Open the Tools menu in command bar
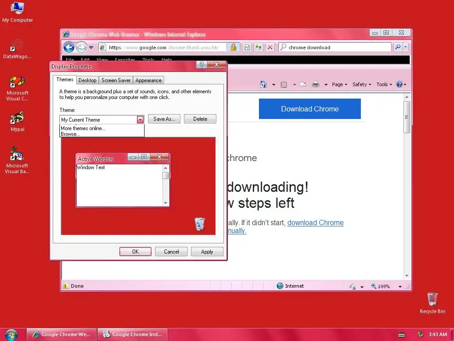The image size is (454, 341). click(x=384, y=84)
